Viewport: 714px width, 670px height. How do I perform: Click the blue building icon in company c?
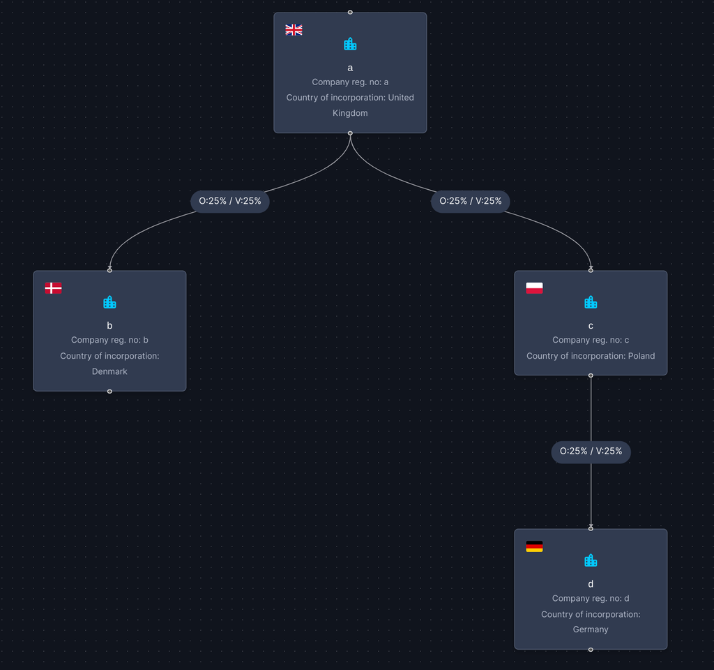coord(591,302)
